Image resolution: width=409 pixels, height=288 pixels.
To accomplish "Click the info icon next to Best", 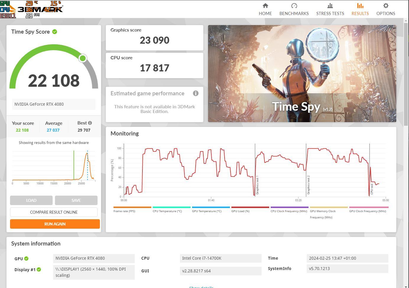I will (x=90, y=123).
